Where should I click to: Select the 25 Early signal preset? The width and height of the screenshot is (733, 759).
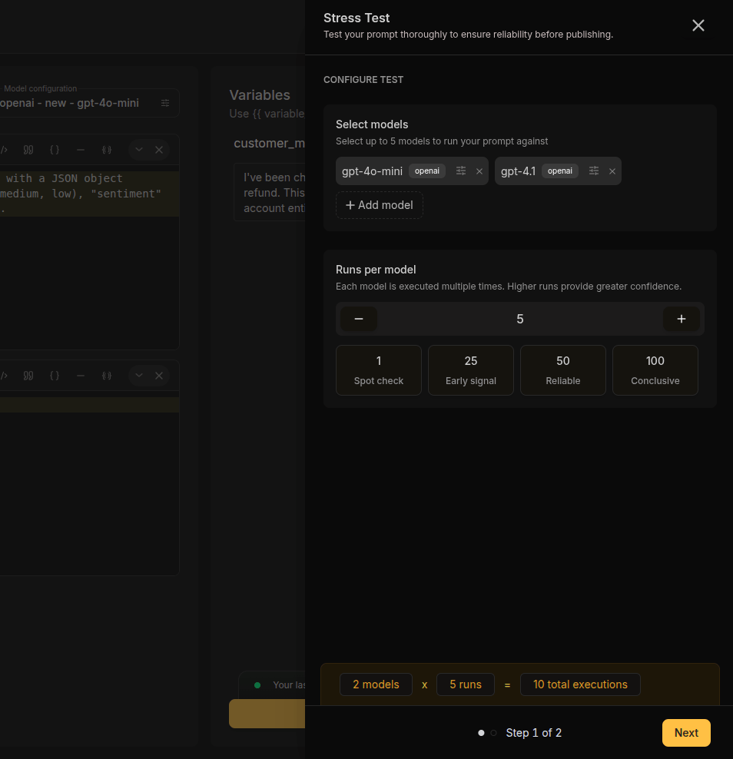click(x=470, y=370)
